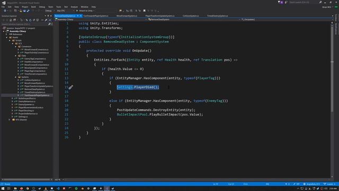Click the auto-hide pin on Solution Explorer
339x191 pixels.
click(x=48, y=16)
